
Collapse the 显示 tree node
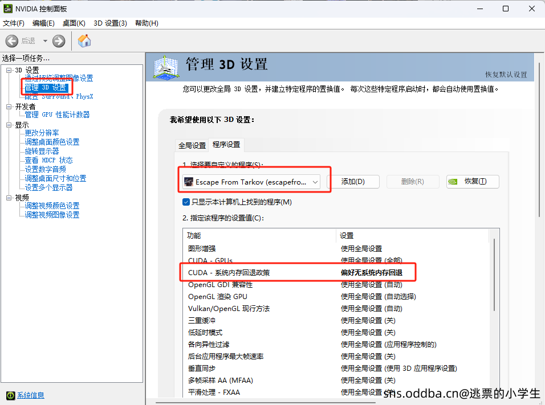point(9,125)
